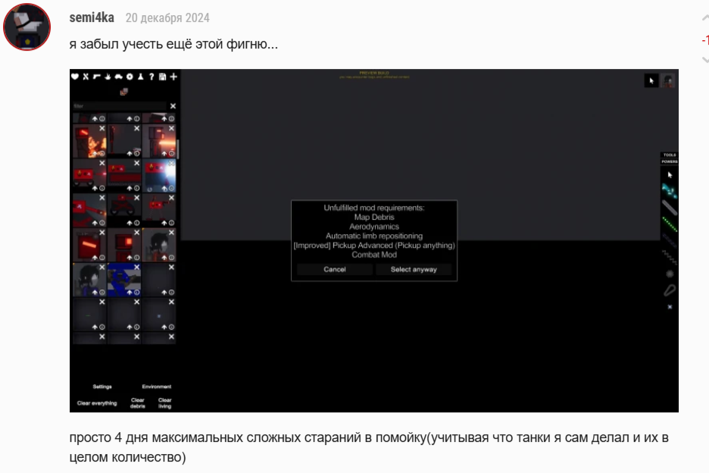Click the comment date 20 декабря 2024
The height and width of the screenshot is (473, 709).
click(x=167, y=18)
